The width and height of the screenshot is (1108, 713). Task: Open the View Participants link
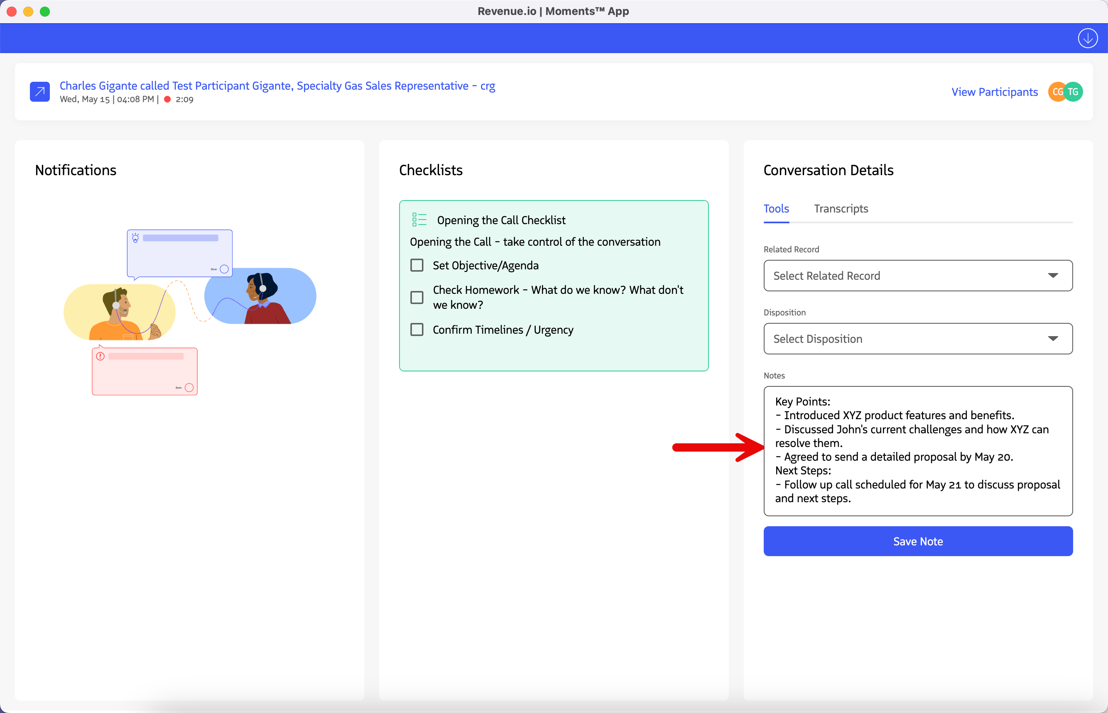point(995,92)
